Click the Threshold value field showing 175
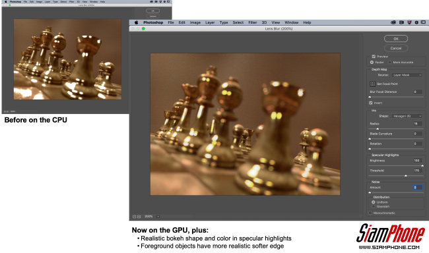This screenshot has height=253, width=429. [x=418, y=171]
